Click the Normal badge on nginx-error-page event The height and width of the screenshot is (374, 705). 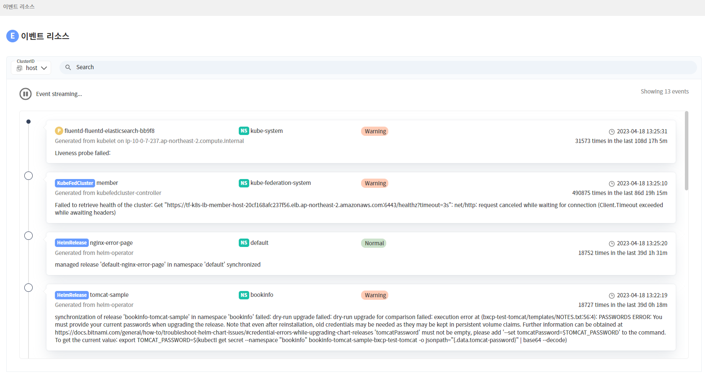point(374,243)
